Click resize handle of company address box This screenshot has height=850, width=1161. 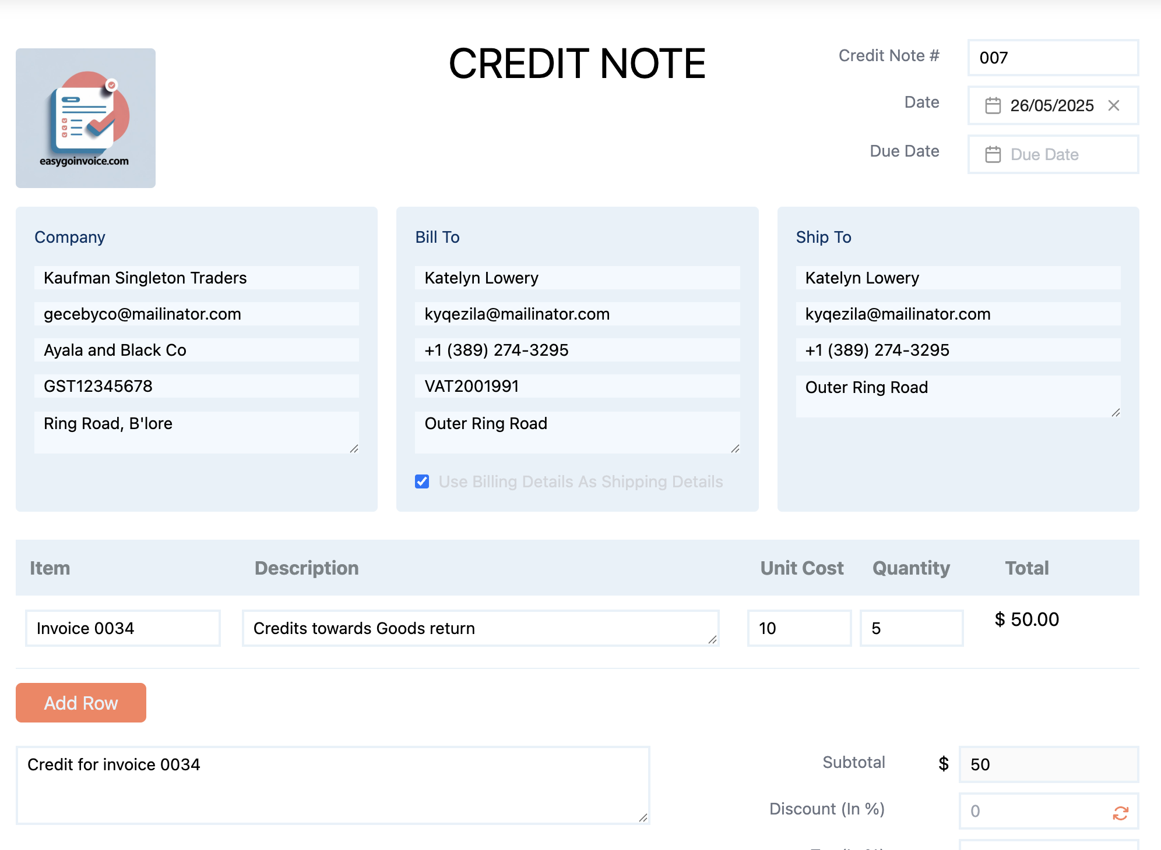pos(354,448)
